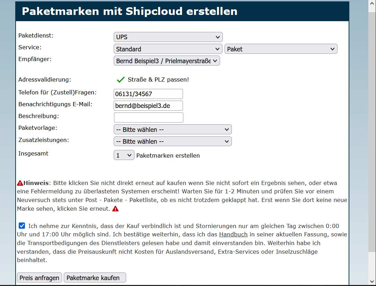Focus the Telefon für (Zustell)Fragen field
Viewport: 376px width, 286px height.
point(148,94)
